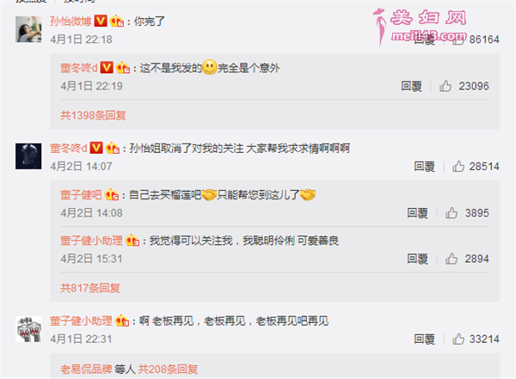516x379 pixels.
Task: Open 孙怡微博 user profile name link
Action: click(71, 21)
